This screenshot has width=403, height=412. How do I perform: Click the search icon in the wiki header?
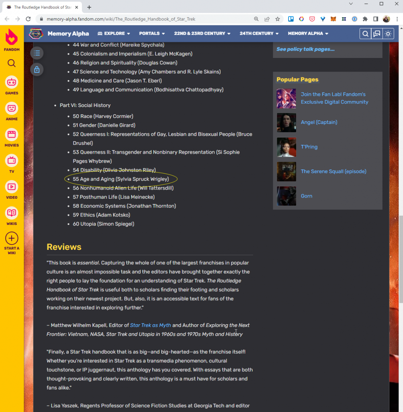[x=365, y=34]
